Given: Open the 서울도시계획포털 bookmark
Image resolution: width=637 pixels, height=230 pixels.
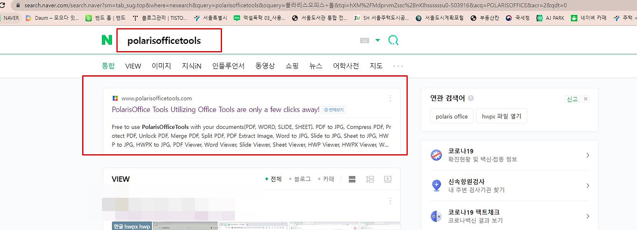Looking at the screenshot, I should point(440,18).
